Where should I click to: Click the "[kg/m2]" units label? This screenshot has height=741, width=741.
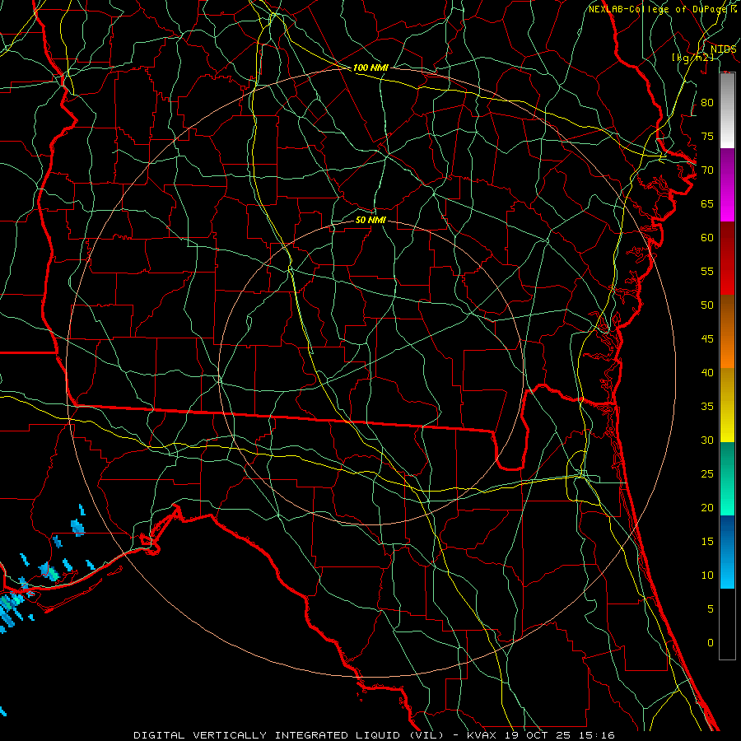[692, 58]
